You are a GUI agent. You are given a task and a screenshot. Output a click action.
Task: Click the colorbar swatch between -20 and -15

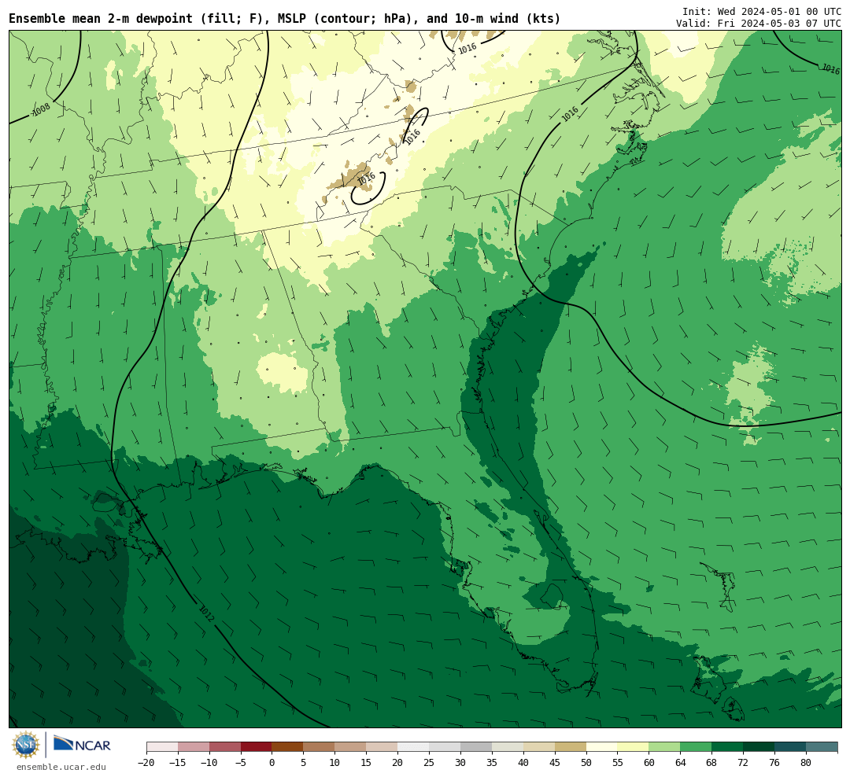pos(162,747)
